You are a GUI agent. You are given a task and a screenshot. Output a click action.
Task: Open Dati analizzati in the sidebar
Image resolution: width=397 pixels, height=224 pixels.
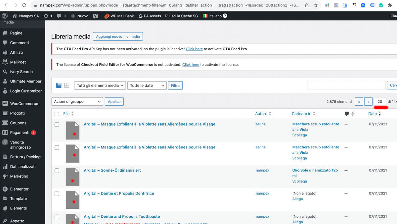pos(22,167)
